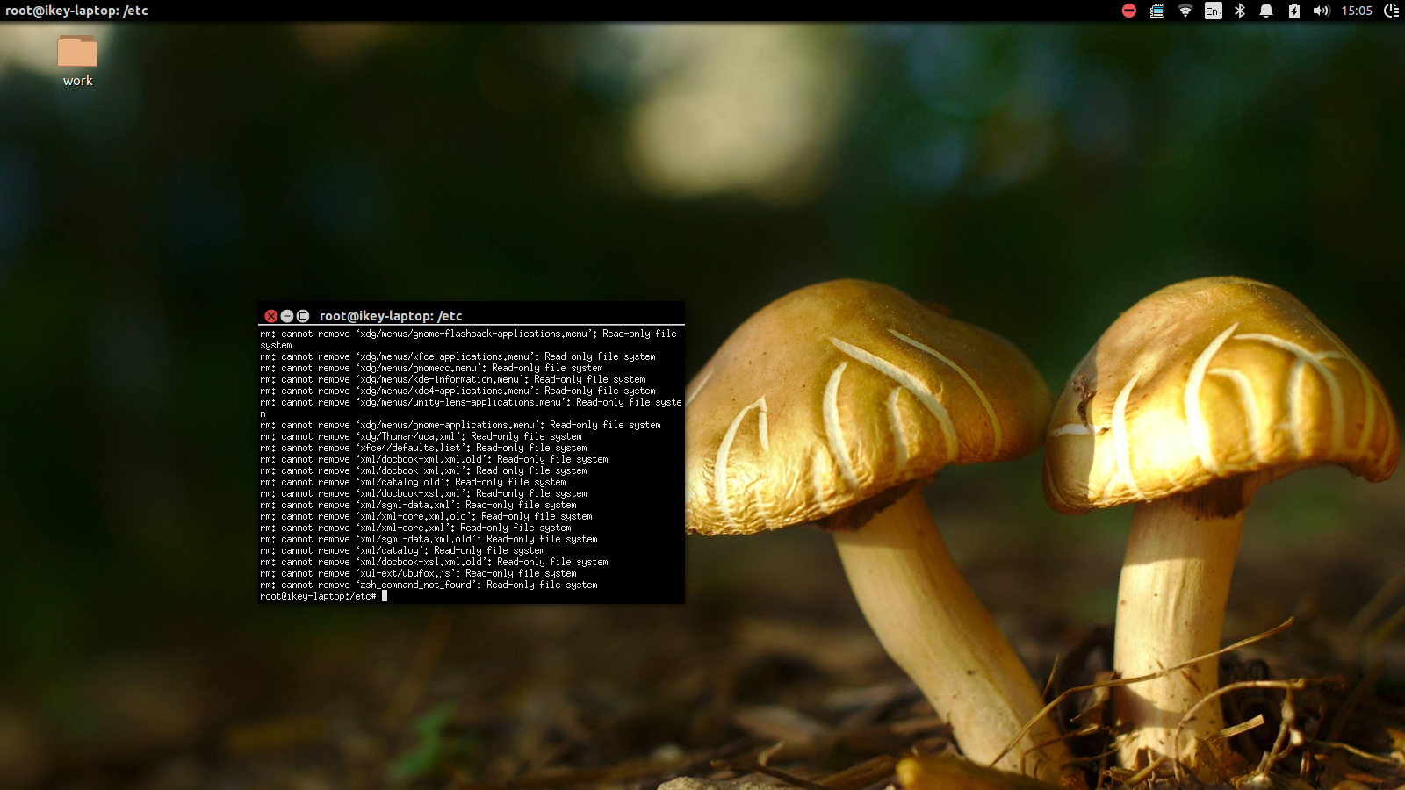Open the En keyboard layout indicator

tap(1213, 11)
